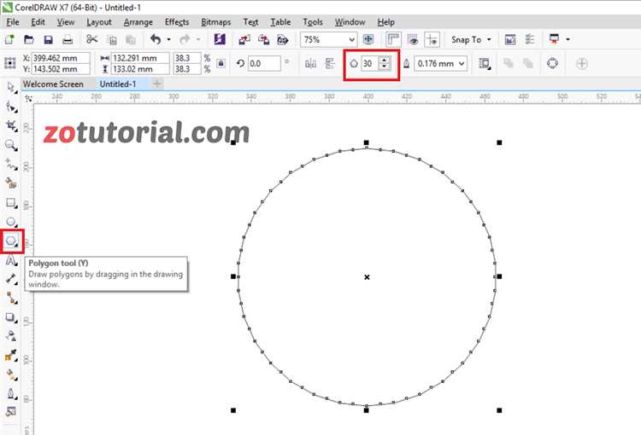Viewport: 641px width, 435px height.
Task: Select the Polygon tool in toolbox
Action: (x=11, y=241)
